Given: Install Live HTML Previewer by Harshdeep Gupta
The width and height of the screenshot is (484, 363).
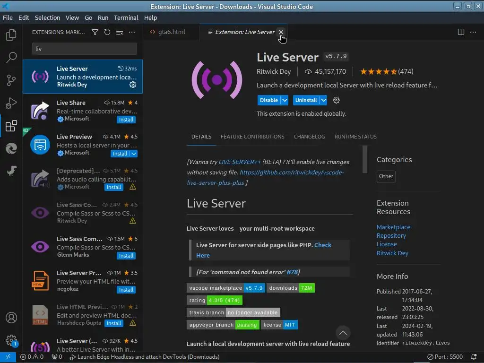Looking at the screenshot, I should [114, 323].
